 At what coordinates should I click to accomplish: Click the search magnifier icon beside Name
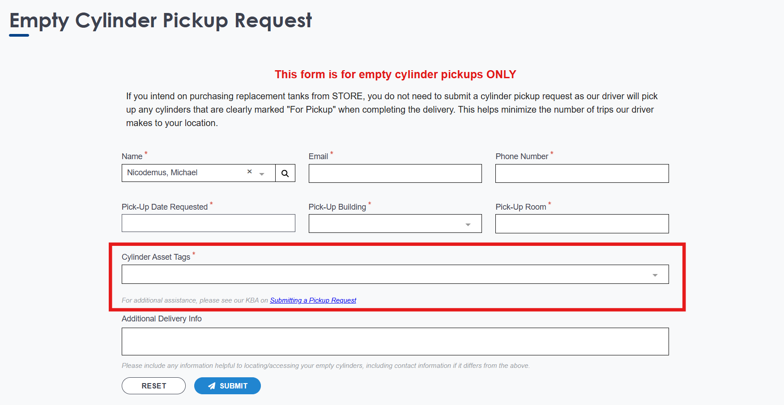pos(285,173)
